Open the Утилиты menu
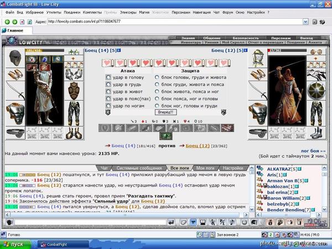This screenshot has height=249, width=332. tap(54, 12)
